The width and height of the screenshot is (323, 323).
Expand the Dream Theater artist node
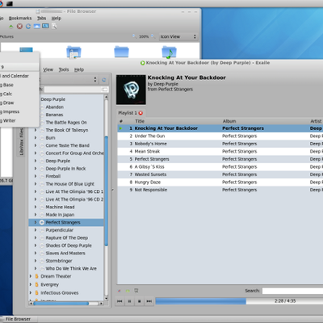(31, 276)
